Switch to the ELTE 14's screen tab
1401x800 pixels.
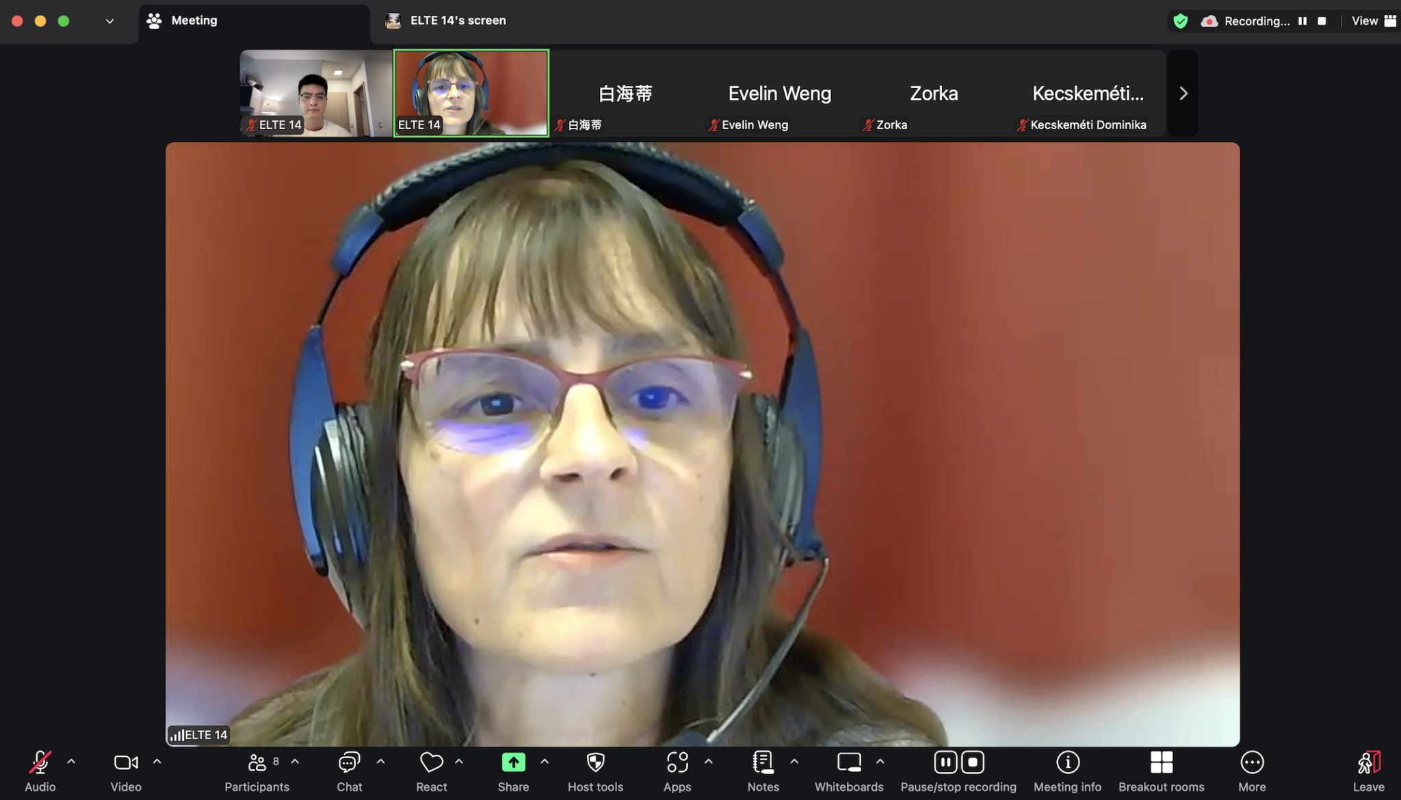pyautogui.click(x=458, y=21)
